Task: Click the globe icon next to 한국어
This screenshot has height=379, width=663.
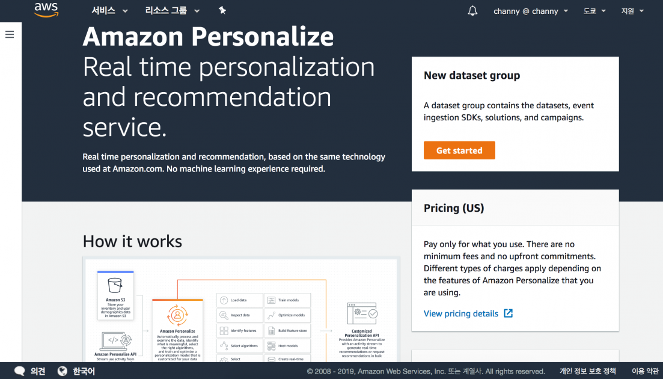Action: (x=62, y=371)
